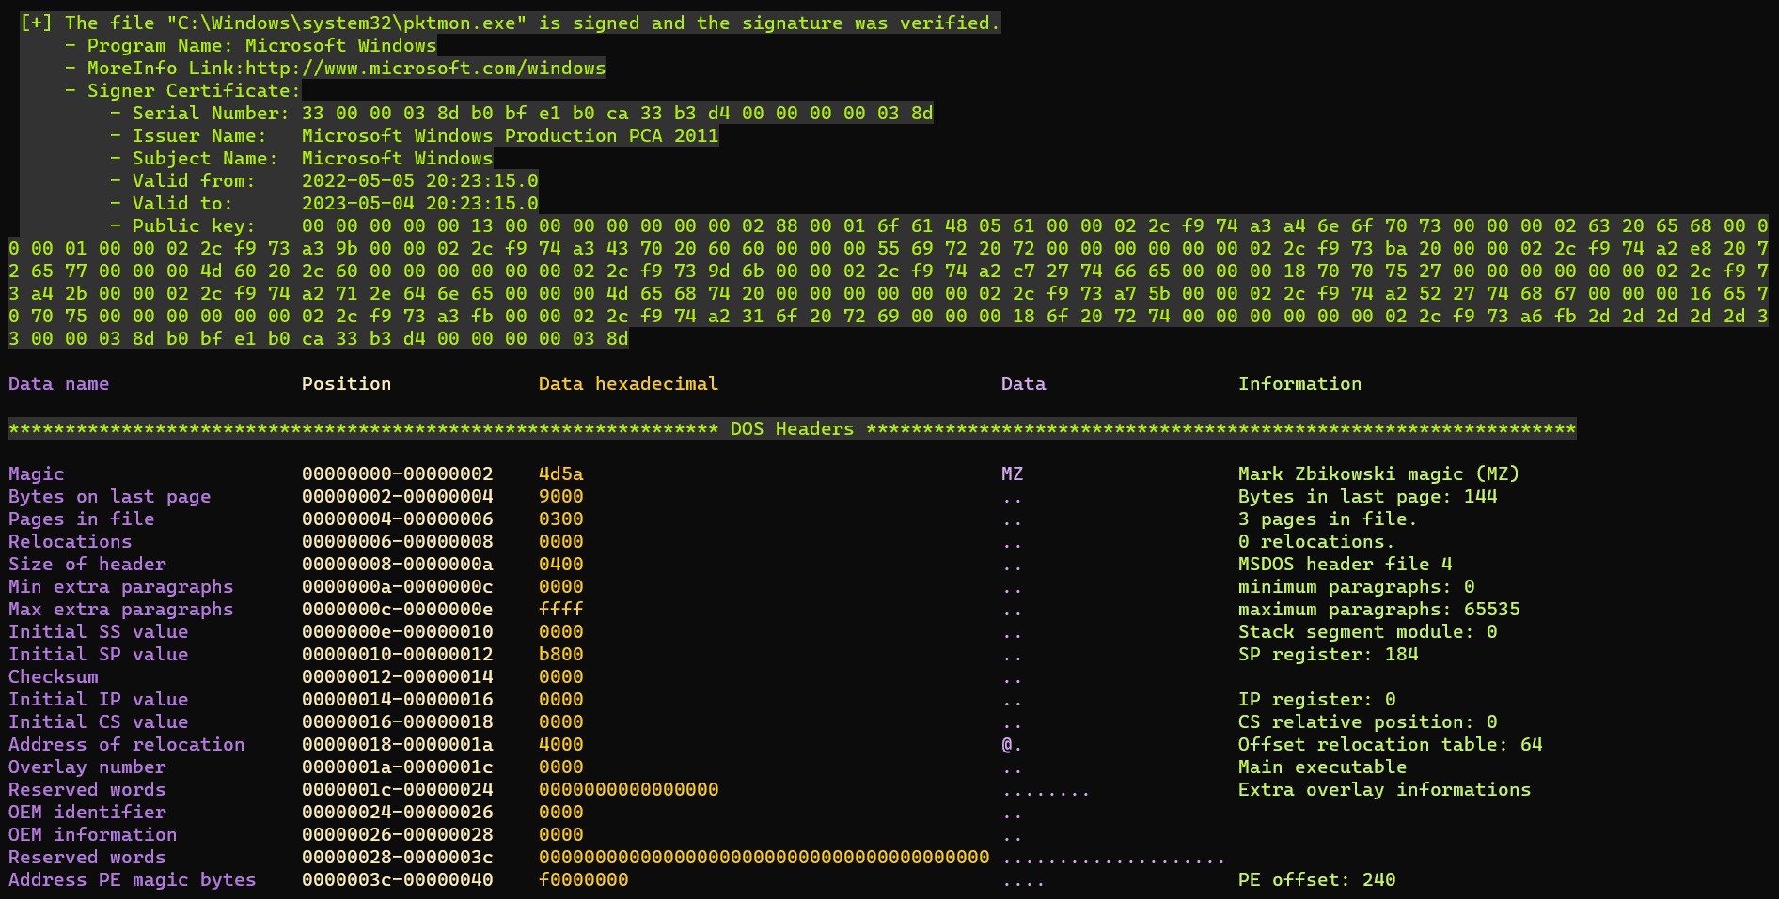This screenshot has height=899, width=1779.
Task: Click position "00000028-0000003c"
Action: click(398, 858)
